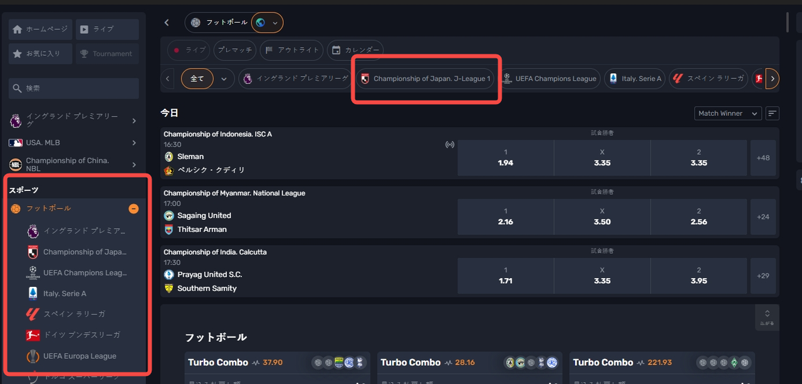Collapse the フットボール sports section
The height and width of the screenshot is (384, 802).
coord(133,209)
